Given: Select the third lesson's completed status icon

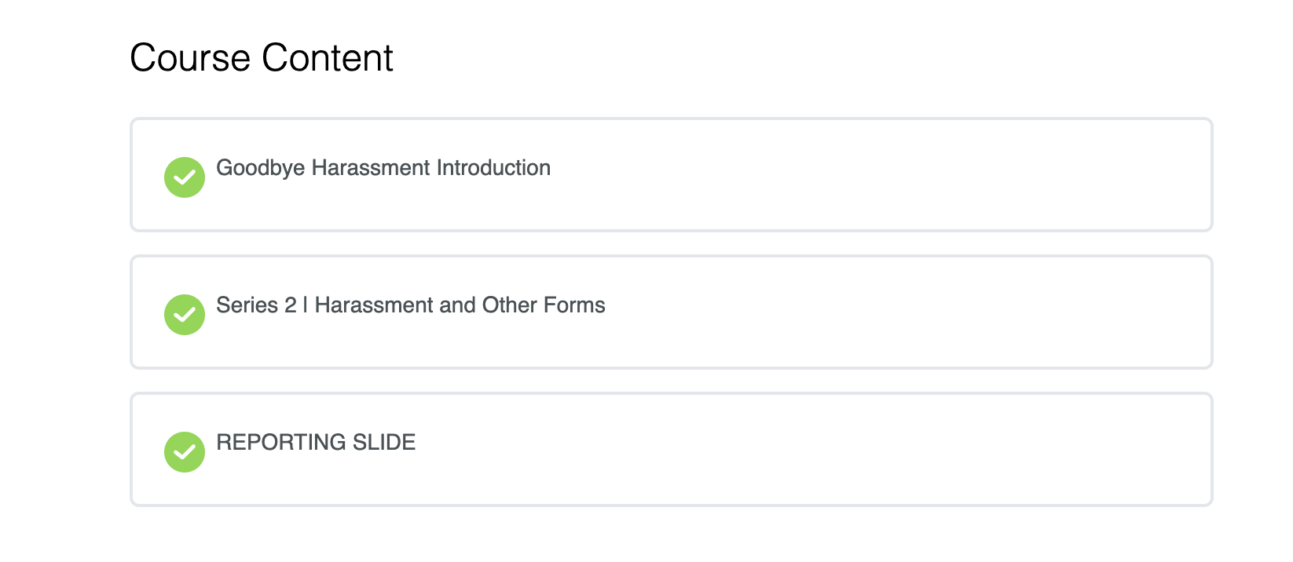Looking at the screenshot, I should point(185,452).
